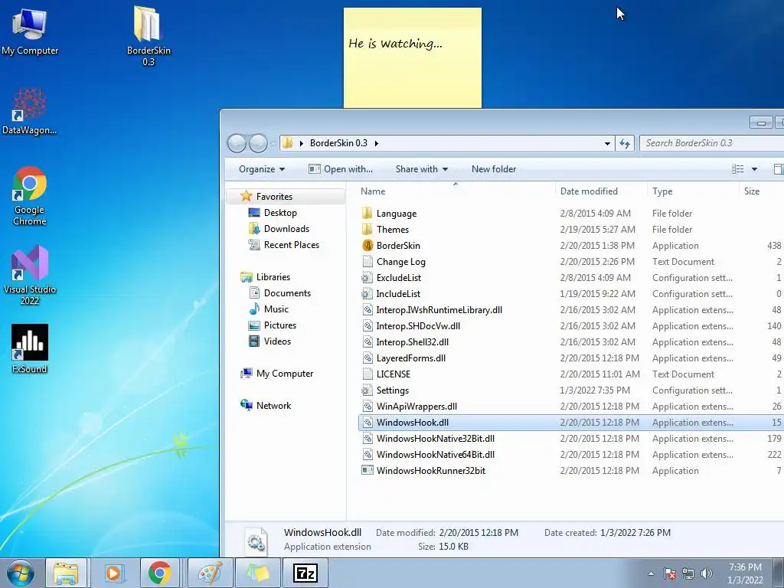Select the Settings configuration file icon
Viewport: 784px width, 588px height.
367,390
